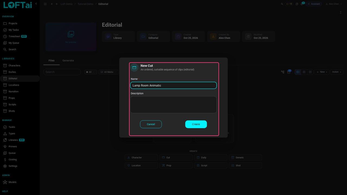Switch to the Files tab

52,61
